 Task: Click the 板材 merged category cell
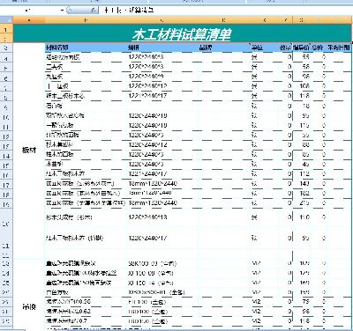pos(29,151)
